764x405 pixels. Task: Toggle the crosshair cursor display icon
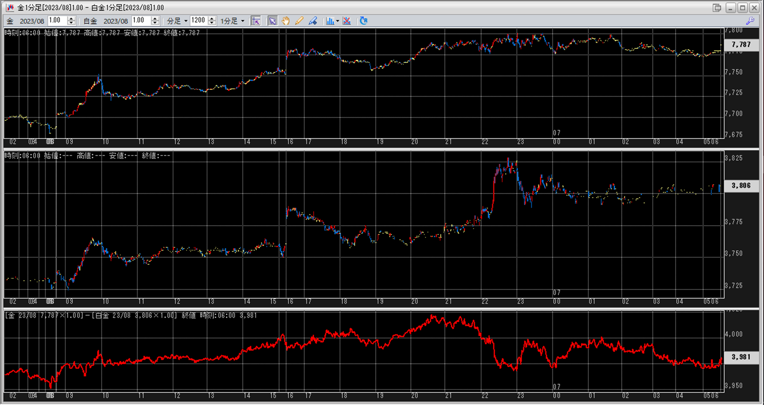[256, 21]
